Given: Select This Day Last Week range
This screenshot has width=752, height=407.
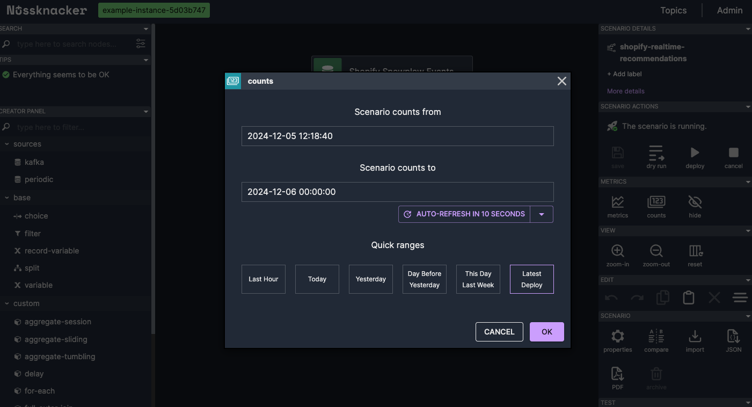Looking at the screenshot, I should [478, 279].
